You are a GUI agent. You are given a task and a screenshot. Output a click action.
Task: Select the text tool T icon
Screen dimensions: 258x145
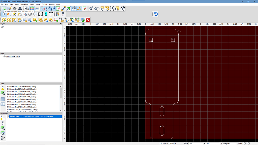pos(51,14)
